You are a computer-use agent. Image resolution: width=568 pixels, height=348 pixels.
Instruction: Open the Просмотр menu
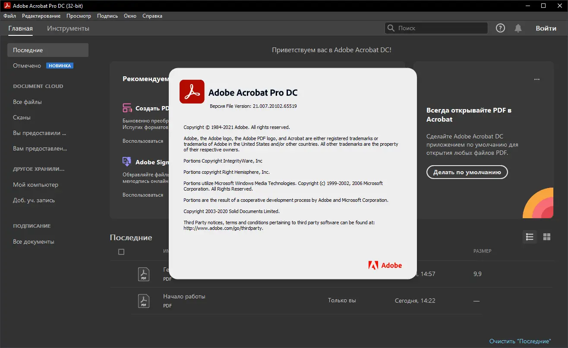[x=79, y=16]
